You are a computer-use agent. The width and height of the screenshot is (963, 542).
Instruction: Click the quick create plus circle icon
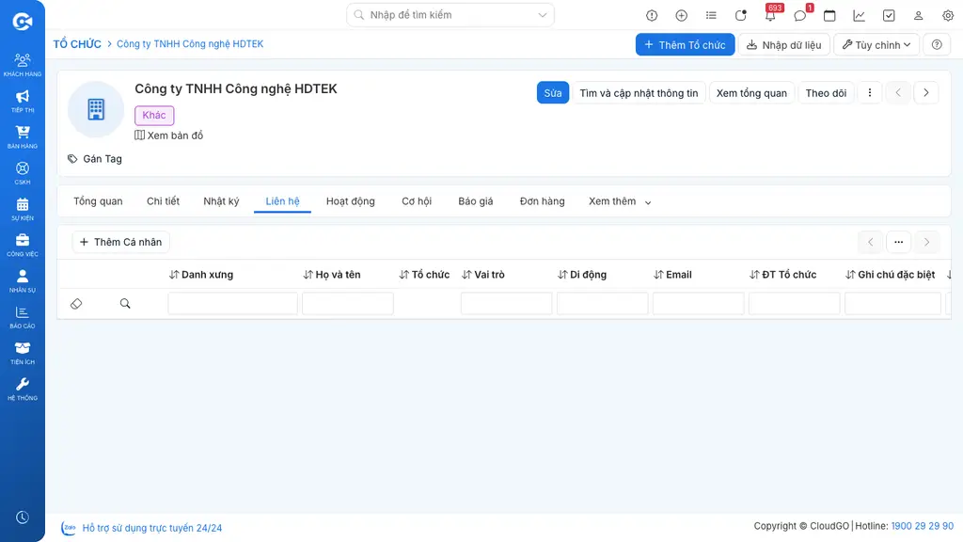681,15
